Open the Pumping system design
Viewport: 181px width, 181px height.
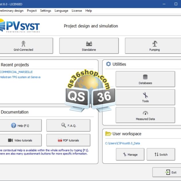click(x=153, y=46)
